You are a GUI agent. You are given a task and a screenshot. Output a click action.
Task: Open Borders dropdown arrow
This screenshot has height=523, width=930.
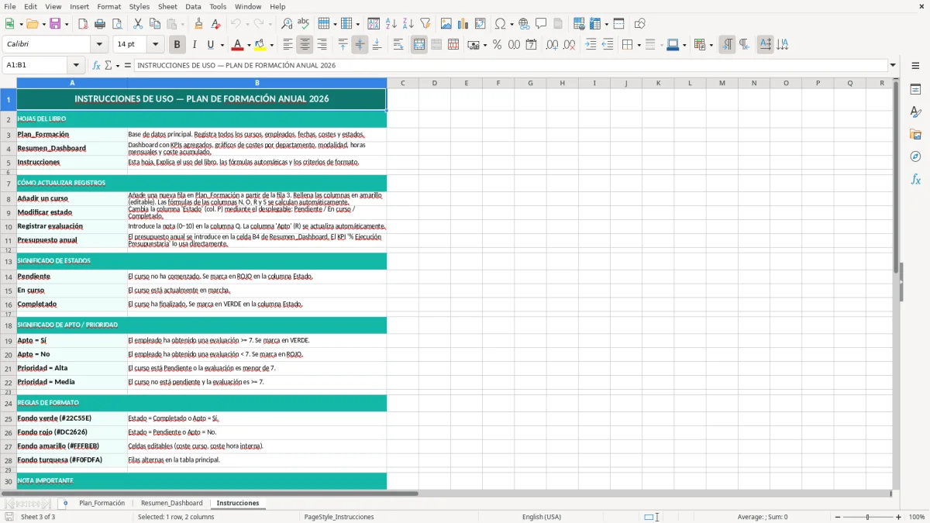(639, 45)
